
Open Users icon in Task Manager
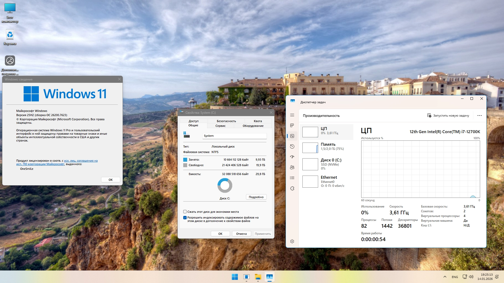coord(292,167)
